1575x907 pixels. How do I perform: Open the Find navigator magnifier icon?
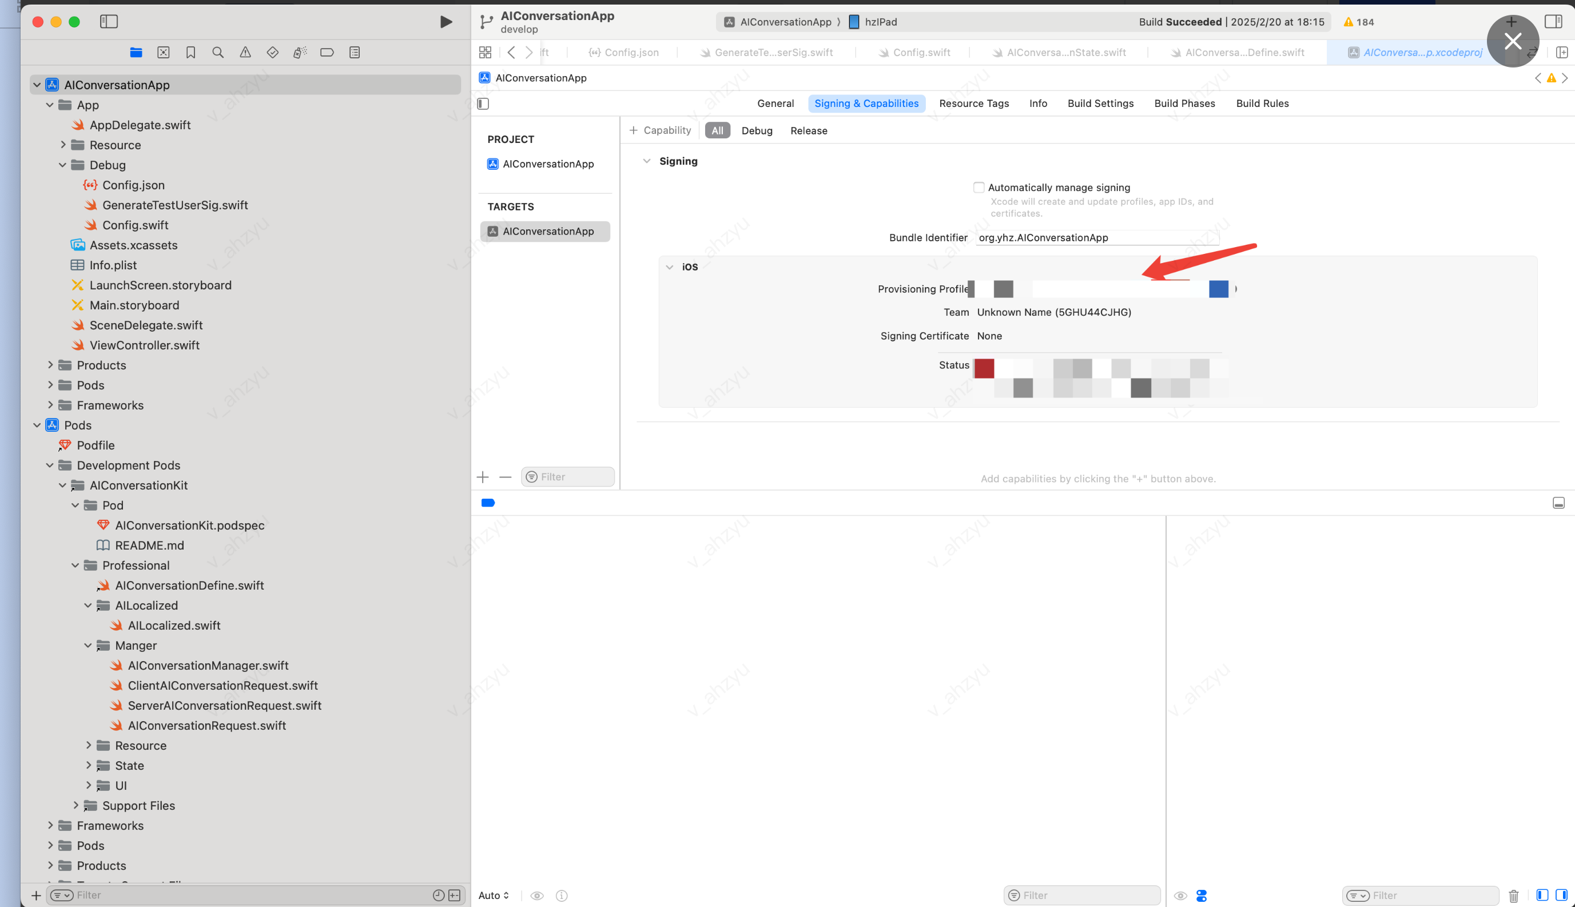tap(218, 53)
